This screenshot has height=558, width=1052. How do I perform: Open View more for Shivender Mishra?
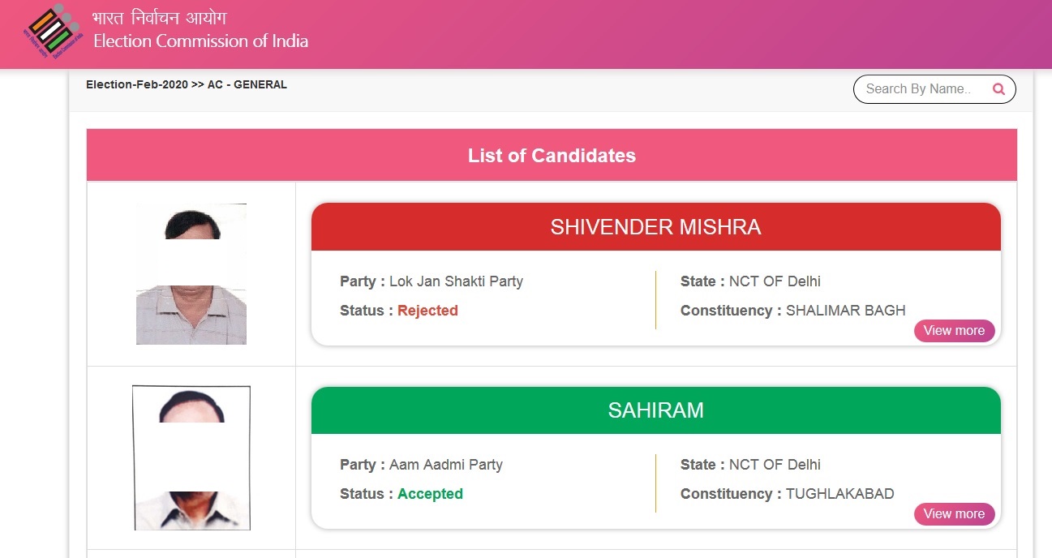pyautogui.click(x=954, y=331)
